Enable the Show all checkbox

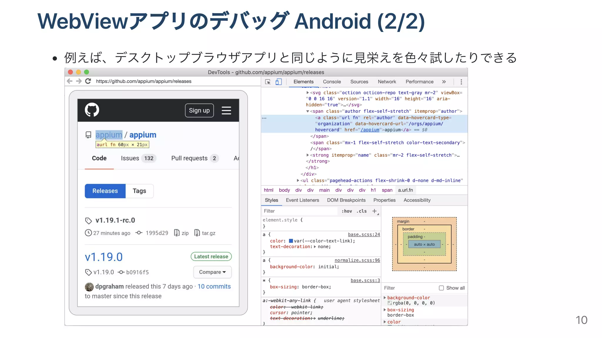coord(441,288)
